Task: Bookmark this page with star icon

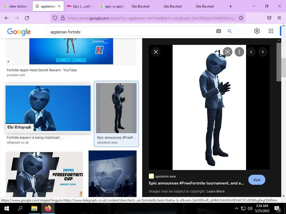Action: pyautogui.click(x=241, y=18)
